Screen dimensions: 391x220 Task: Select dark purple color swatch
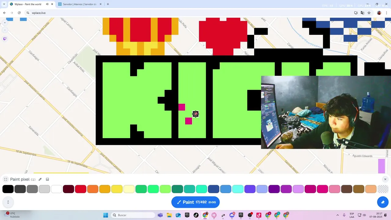tap(274, 189)
